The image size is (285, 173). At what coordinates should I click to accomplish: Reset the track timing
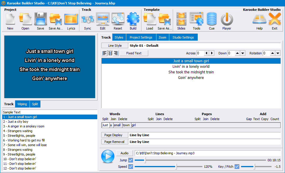pyautogui.click(x=118, y=21)
